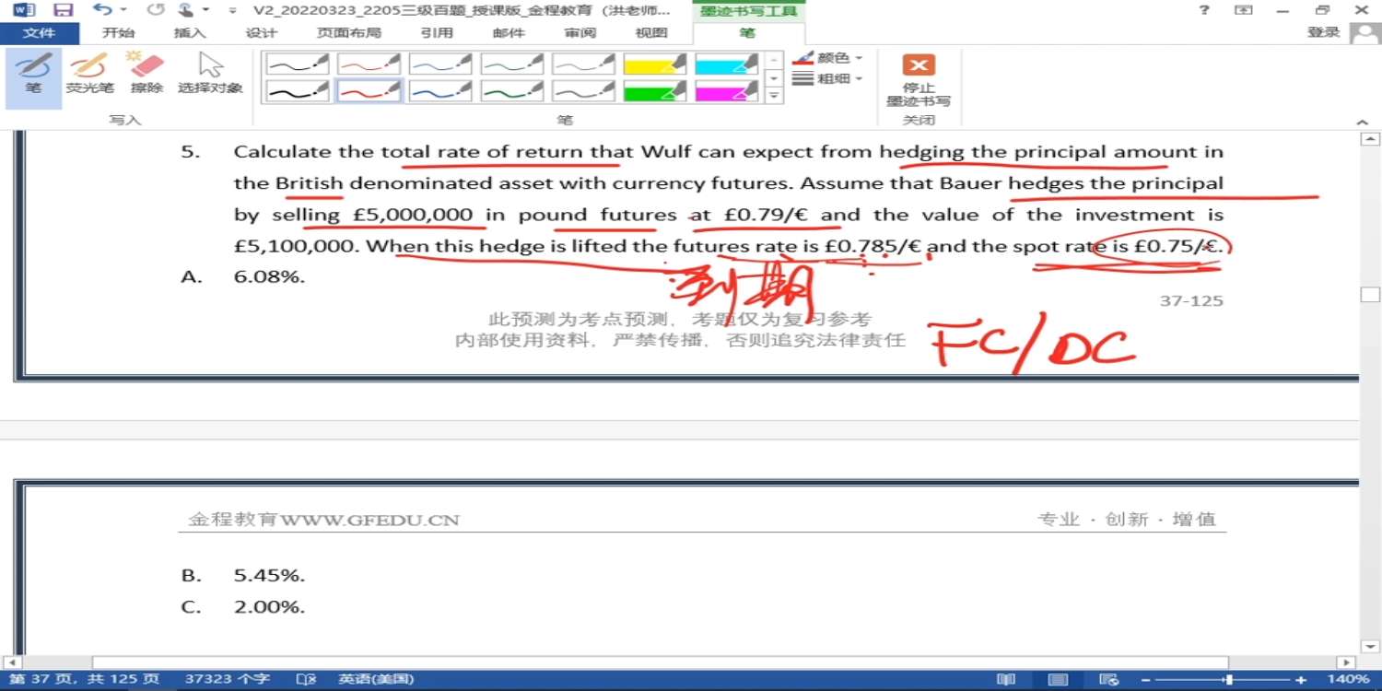The height and width of the screenshot is (691, 1382).
Task: Switch to the Eraser (擦除) tool
Action: (x=146, y=74)
